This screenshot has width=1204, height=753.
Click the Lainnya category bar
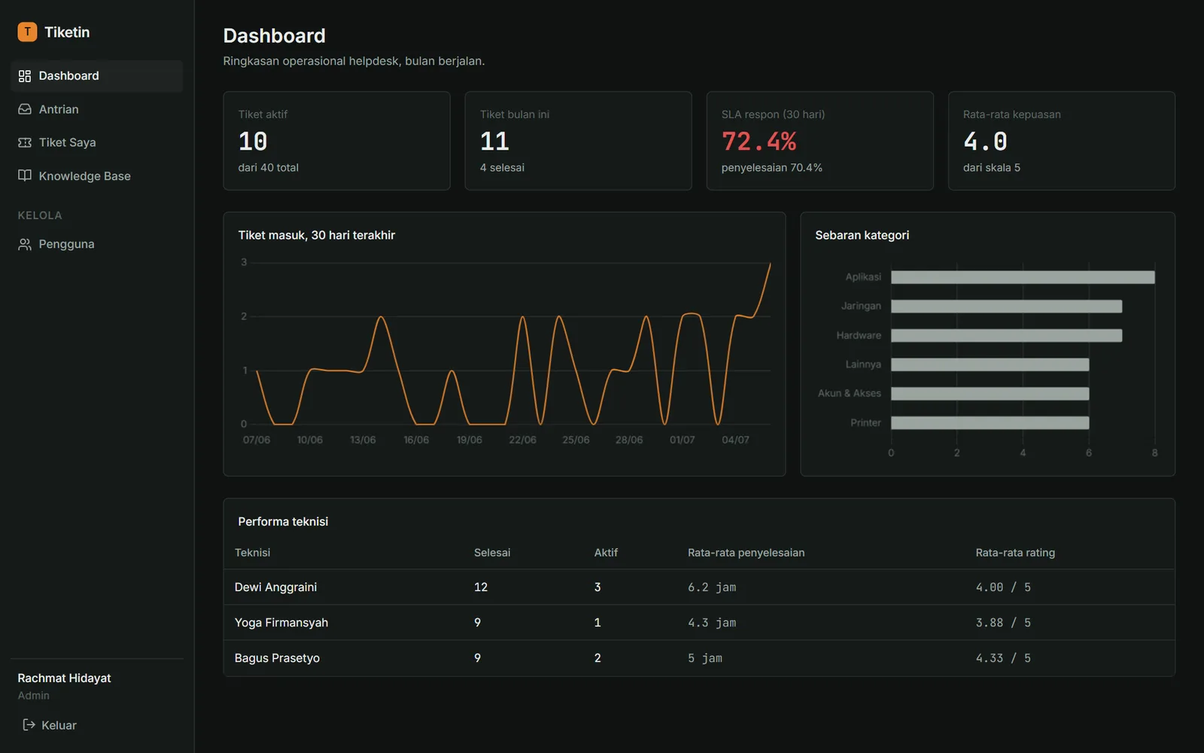click(990, 364)
